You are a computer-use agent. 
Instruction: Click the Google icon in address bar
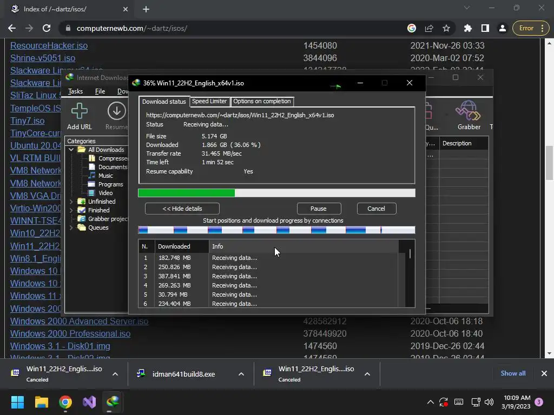tap(412, 28)
